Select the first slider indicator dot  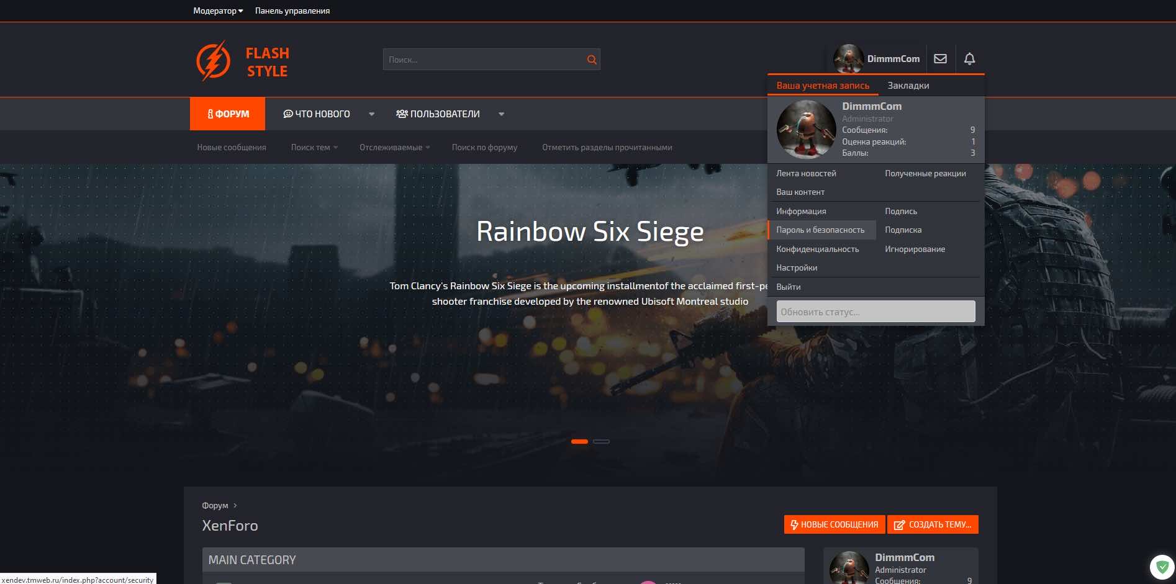(579, 441)
